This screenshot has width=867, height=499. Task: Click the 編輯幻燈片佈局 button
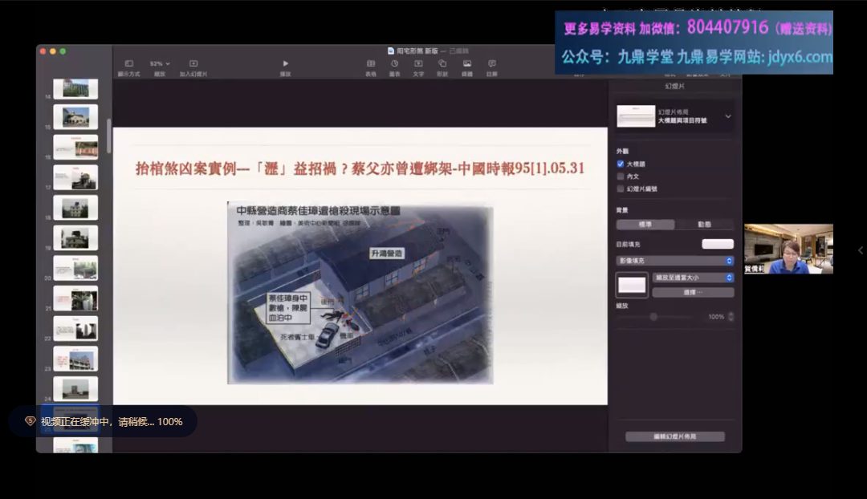pyautogui.click(x=674, y=436)
